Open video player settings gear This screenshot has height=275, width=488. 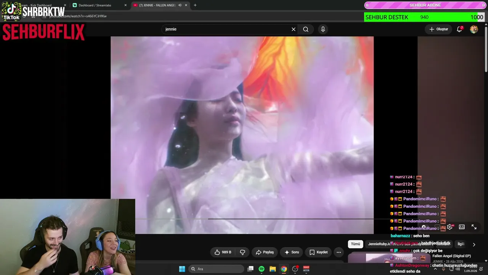click(450, 227)
